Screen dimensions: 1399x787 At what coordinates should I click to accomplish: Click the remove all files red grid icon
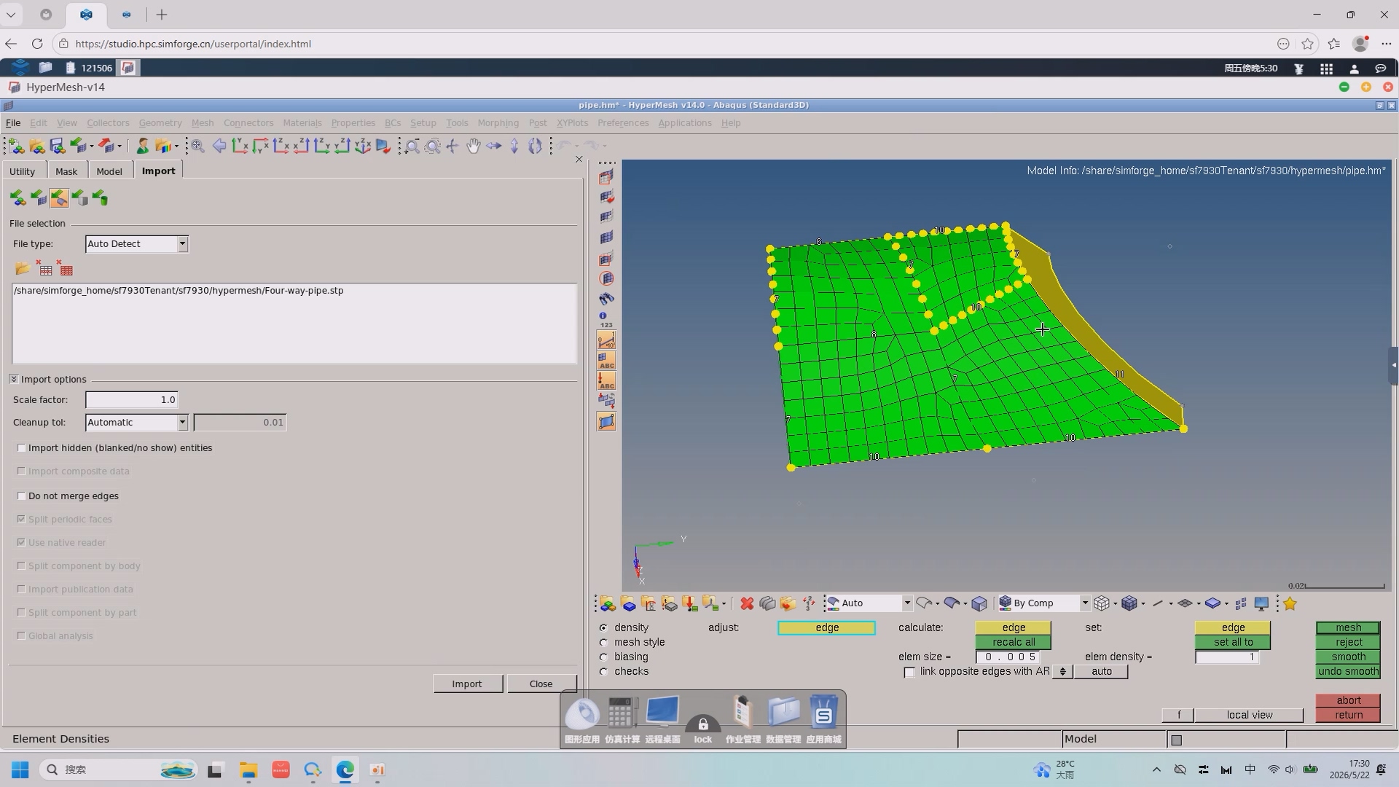tap(66, 269)
